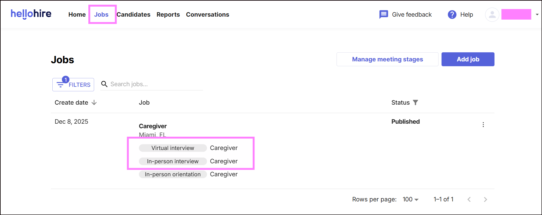
Task: Click Manage meeting stages button
Action: (387, 59)
